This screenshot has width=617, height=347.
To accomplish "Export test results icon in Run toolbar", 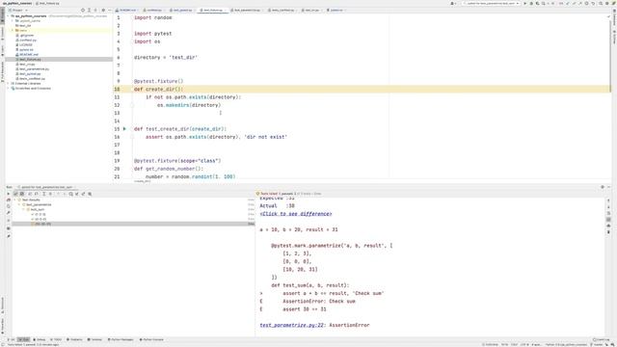I will [83, 194].
